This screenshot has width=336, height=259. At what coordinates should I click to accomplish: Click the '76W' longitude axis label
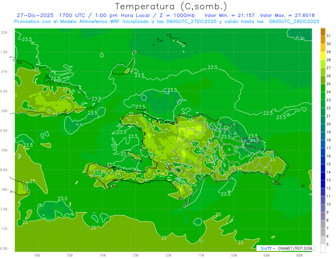tap(37, 255)
